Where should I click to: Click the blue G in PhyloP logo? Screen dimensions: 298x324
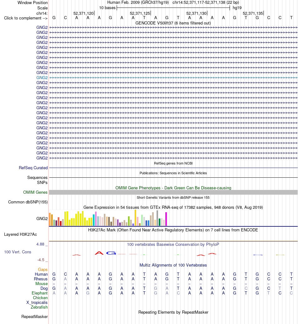111,253
